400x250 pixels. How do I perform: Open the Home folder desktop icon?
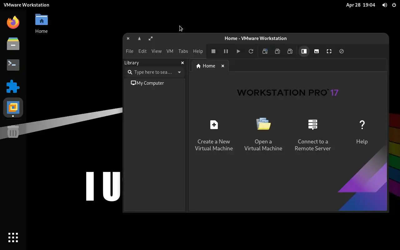coord(42,23)
